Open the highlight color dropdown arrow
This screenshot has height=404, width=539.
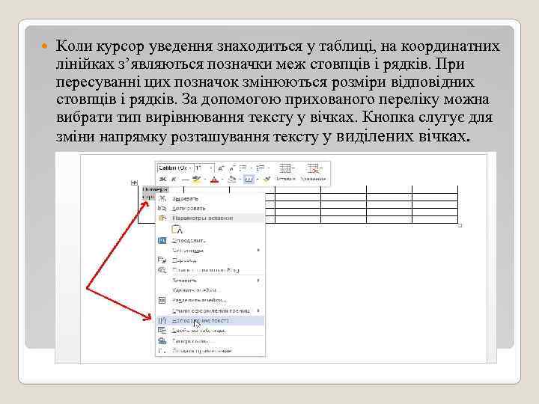click(x=204, y=180)
